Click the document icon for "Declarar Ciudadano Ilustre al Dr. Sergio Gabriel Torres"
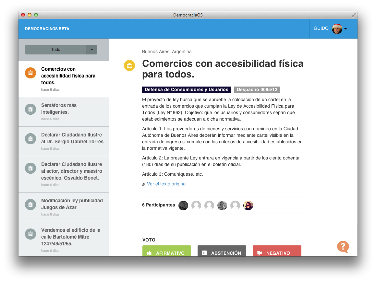Screen dimensions: 376x282 pyautogui.click(x=30, y=138)
